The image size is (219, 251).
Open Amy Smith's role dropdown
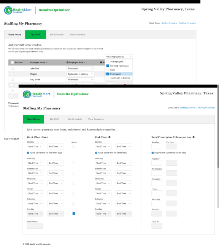(80, 80)
